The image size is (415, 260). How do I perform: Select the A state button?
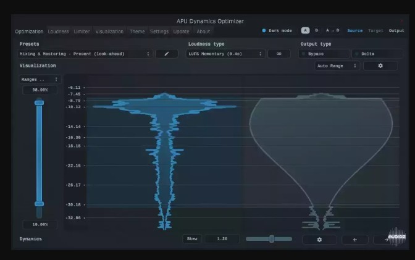(x=305, y=30)
